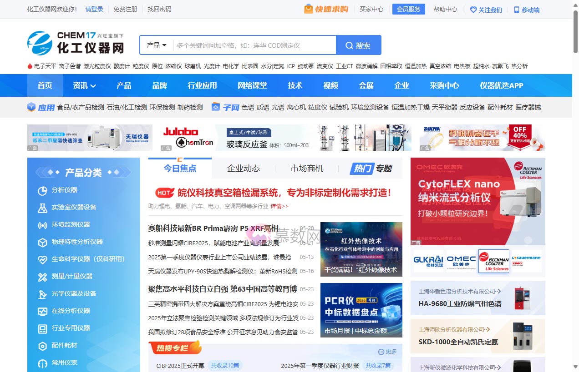Select the heart icon beside 生命科学仪器
The width and height of the screenshot is (579, 372).
(43, 259)
